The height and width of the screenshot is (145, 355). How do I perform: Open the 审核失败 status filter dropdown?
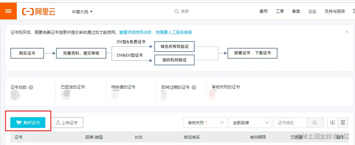(x=205, y=123)
